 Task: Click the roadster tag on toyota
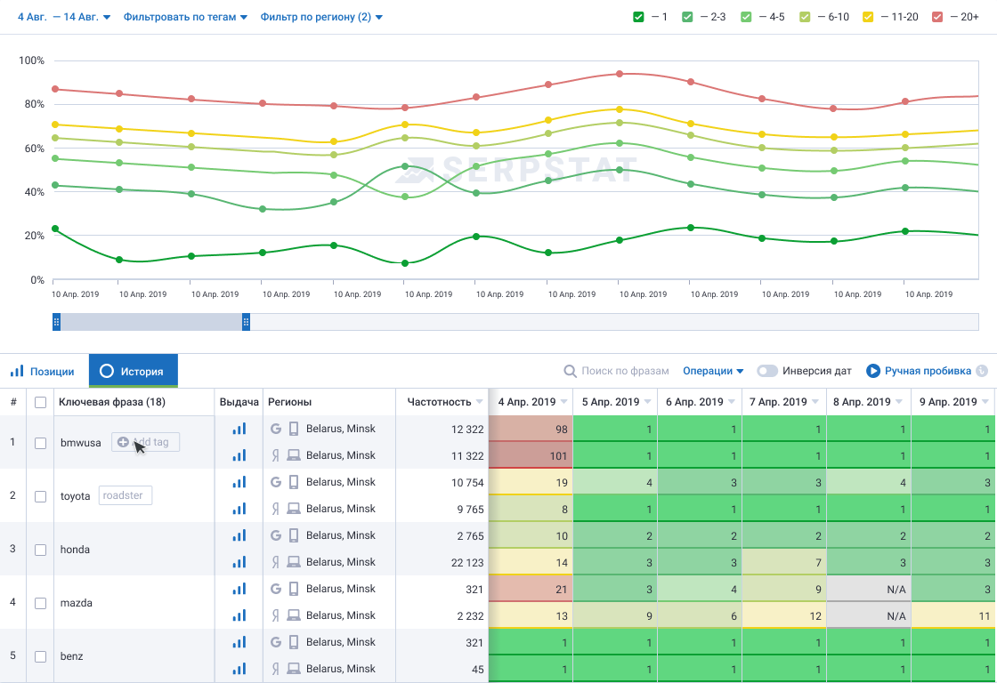(x=126, y=495)
